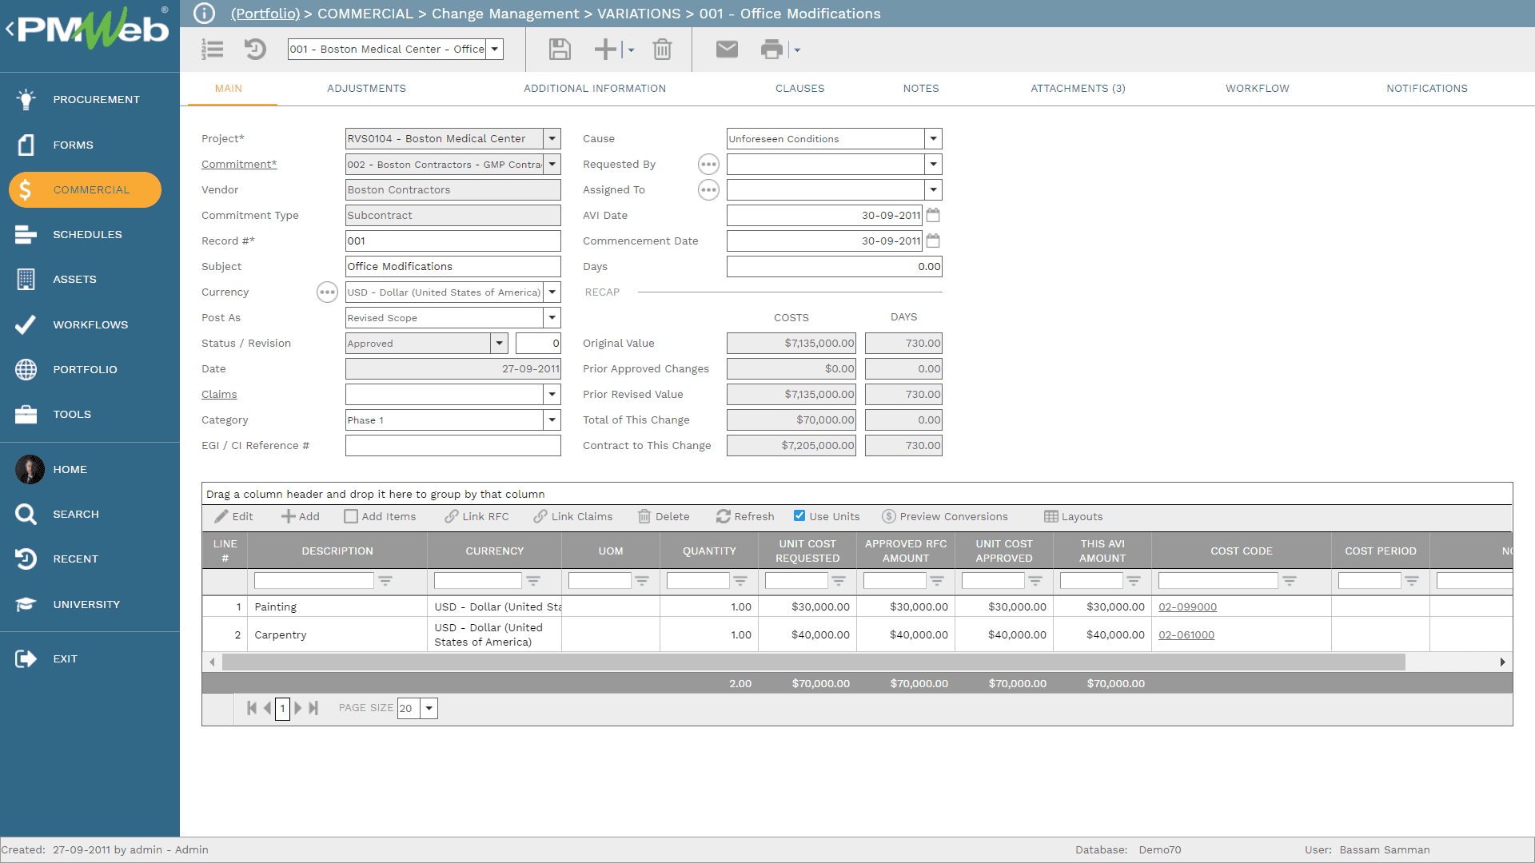Open cost code 02-061000 link

(1186, 634)
